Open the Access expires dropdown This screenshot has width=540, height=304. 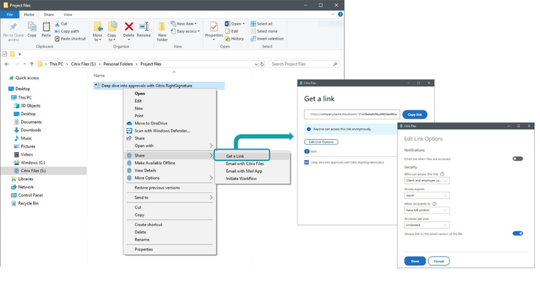point(427,195)
